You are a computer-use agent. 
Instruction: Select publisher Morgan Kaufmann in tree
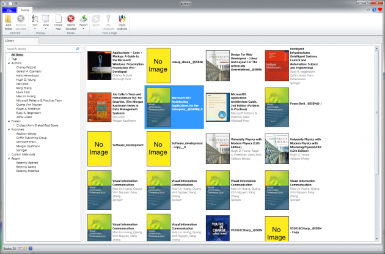pyautogui.click(x=28, y=146)
